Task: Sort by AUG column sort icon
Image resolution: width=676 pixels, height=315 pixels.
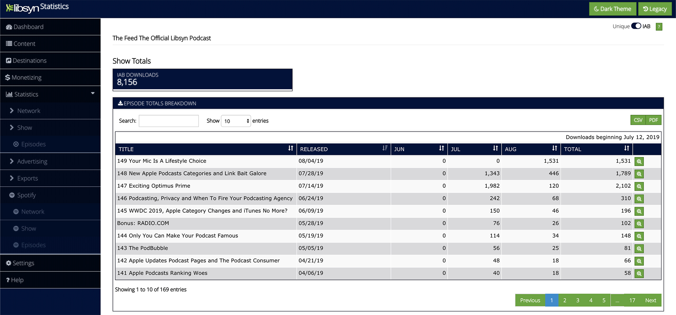Action: coord(555,148)
